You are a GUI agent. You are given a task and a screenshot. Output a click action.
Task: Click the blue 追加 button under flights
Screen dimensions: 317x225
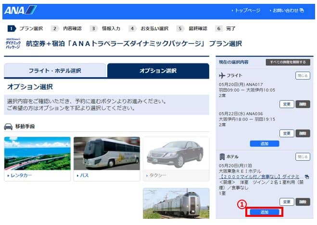264,143
